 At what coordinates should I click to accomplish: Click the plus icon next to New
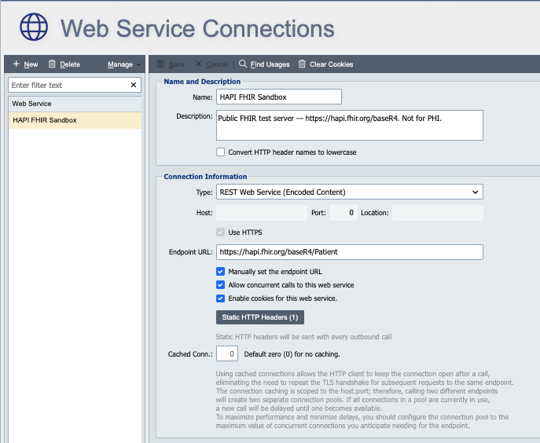point(16,64)
